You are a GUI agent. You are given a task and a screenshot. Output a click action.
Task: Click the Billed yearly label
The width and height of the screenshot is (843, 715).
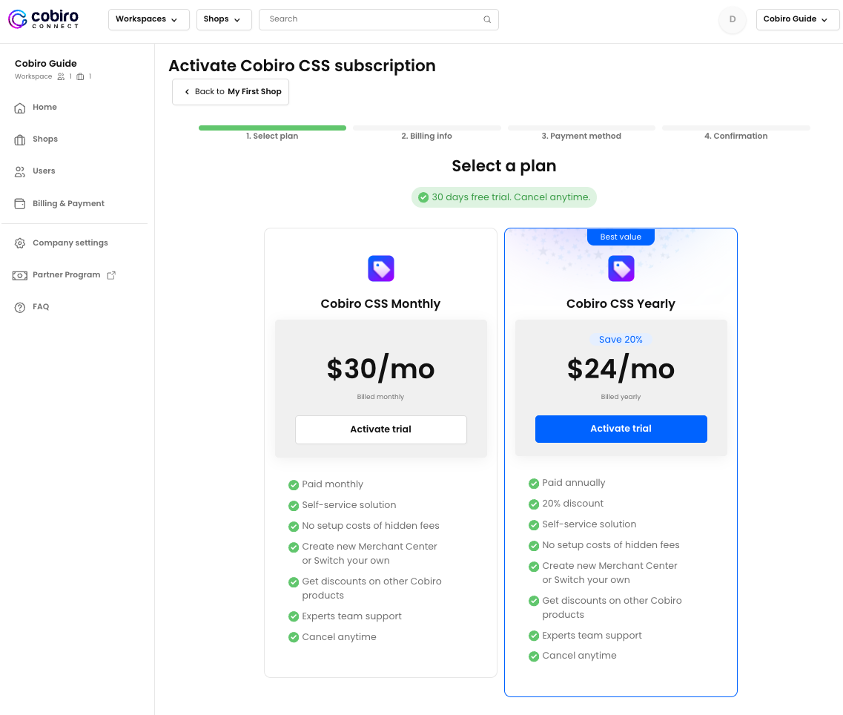[x=621, y=397]
